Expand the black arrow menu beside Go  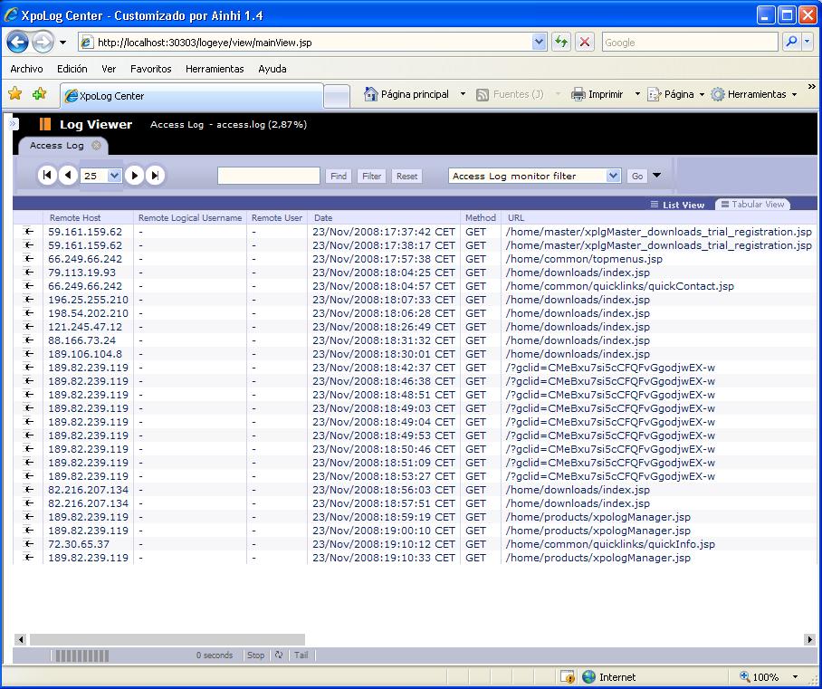coord(656,175)
